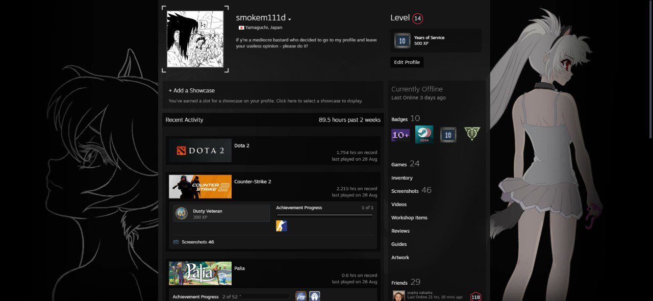Click the pupka zalupka friend avatar

[399, 296]
